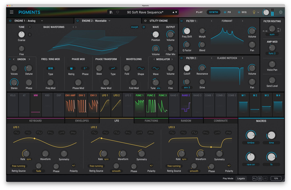Select the ENV AMP modulation source tile
Image resolution: width=291 pixels, height=190 pixels.
[x=70, y=105]
